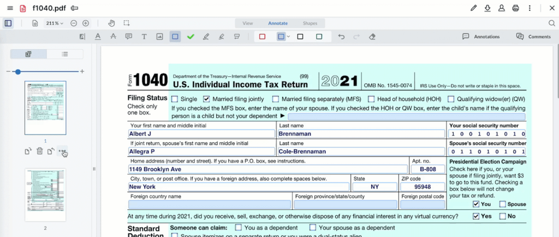559x237 pixels.
Task: Toggle the sidebar panel icon
Action: [x=8, y=23]
